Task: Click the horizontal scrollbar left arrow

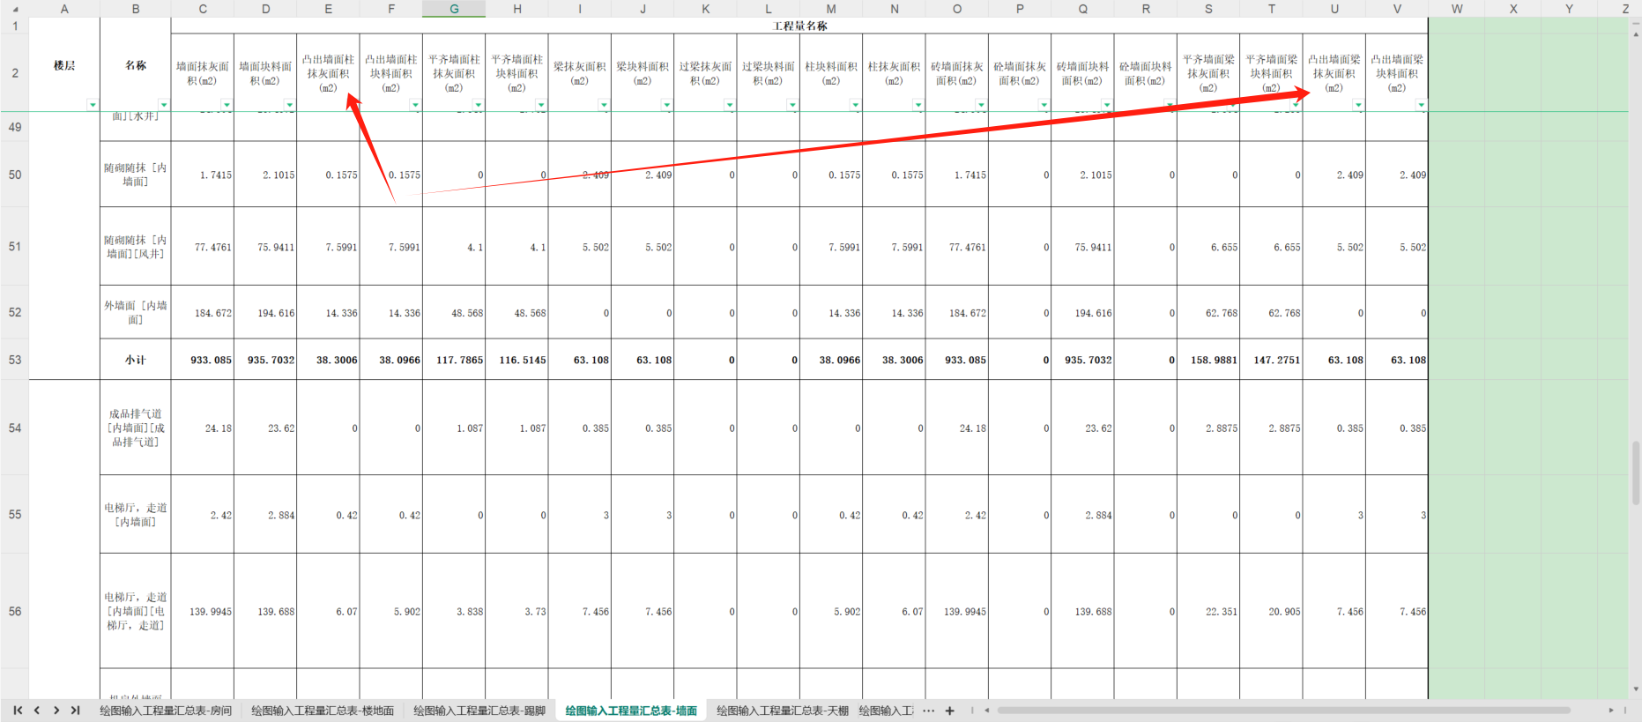Action: point(987,711)
